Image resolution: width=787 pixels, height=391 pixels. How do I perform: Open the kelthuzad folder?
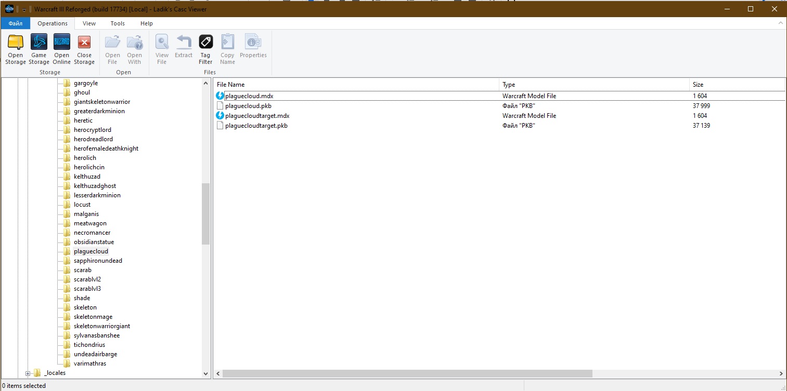87,177
